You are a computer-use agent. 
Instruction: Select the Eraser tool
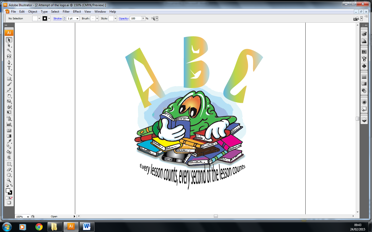click(9, 169)
